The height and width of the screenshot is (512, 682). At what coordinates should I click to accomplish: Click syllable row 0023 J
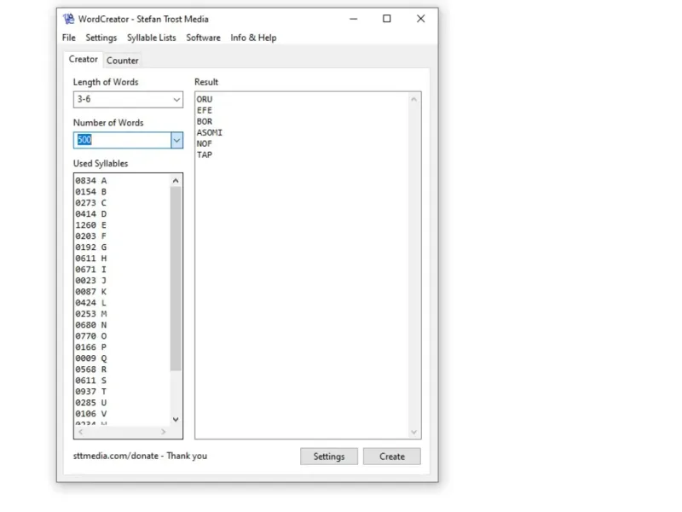pos(91,281)
